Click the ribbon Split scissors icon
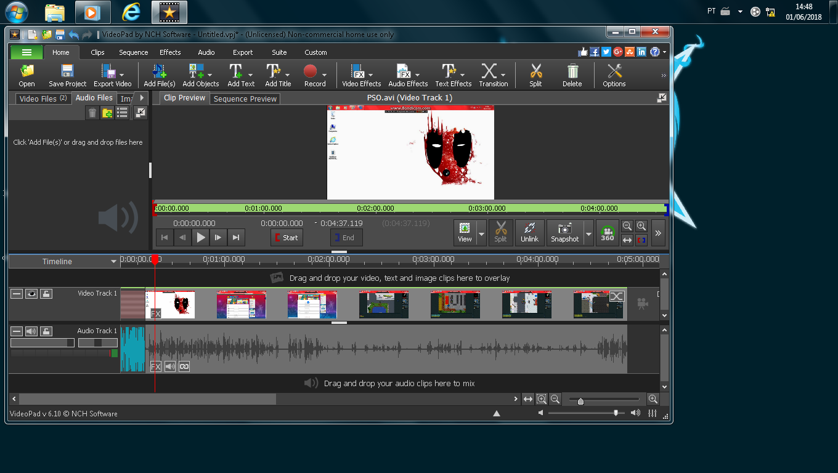The width and height of the screenshot is (838, 473). click(535, 75)
